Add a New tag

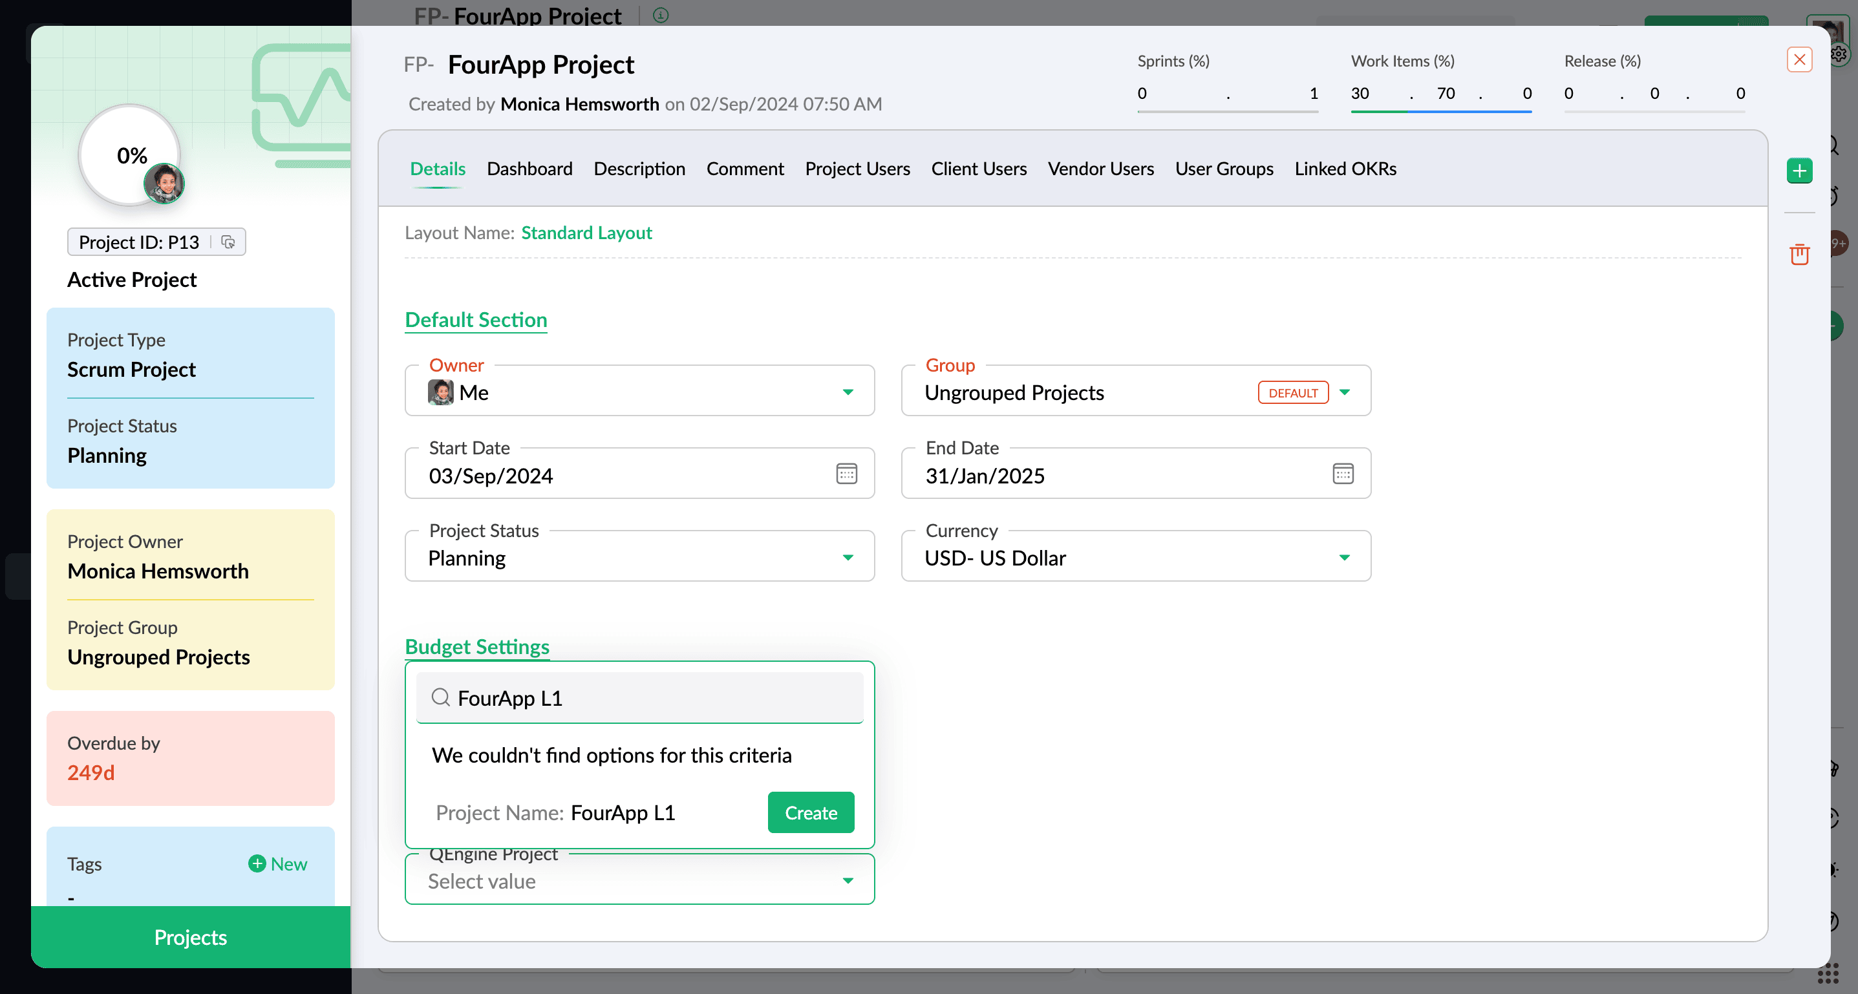[x=278, y=863]
